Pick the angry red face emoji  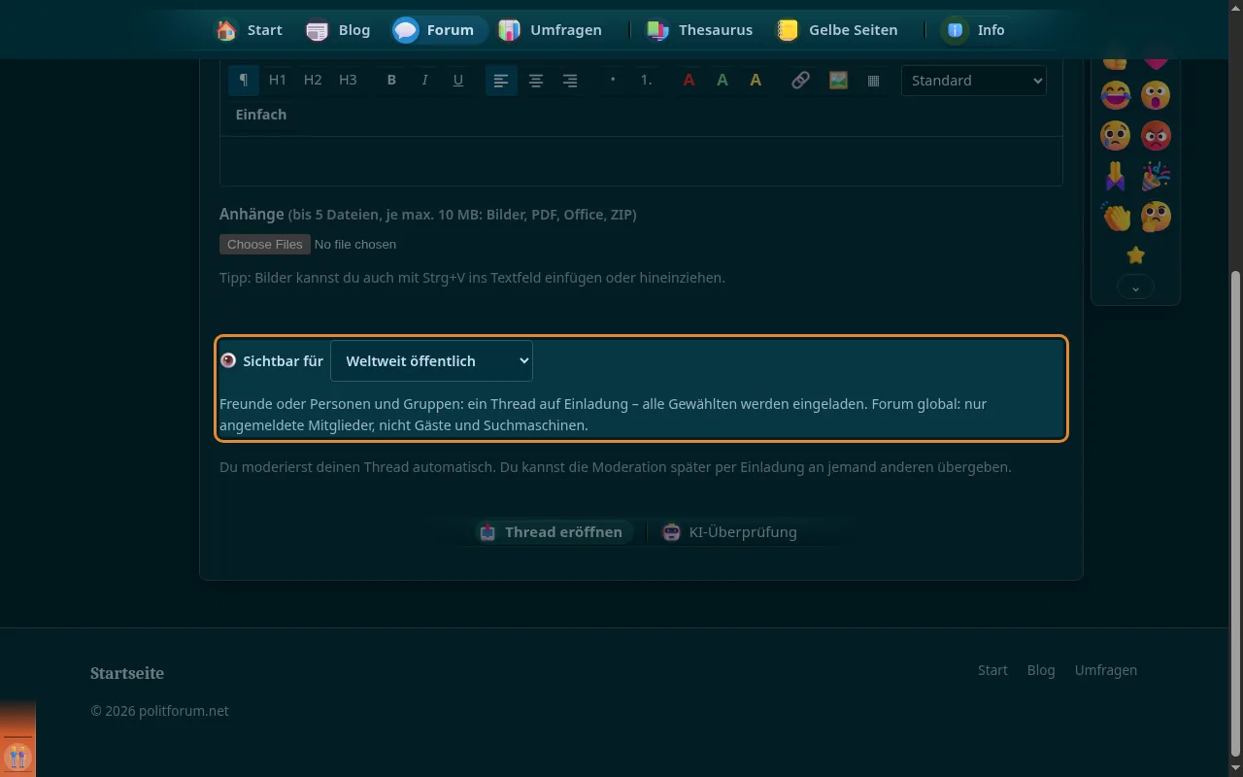(x=1156, y=135)
